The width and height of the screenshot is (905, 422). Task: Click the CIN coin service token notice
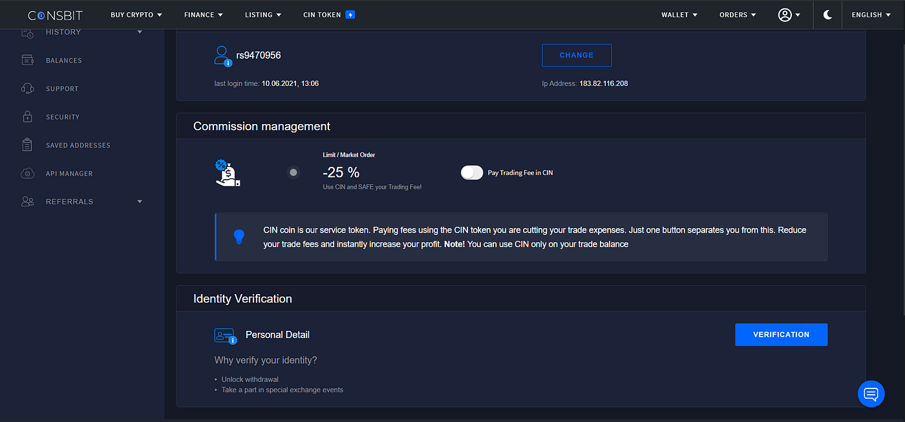coord(521,237)
